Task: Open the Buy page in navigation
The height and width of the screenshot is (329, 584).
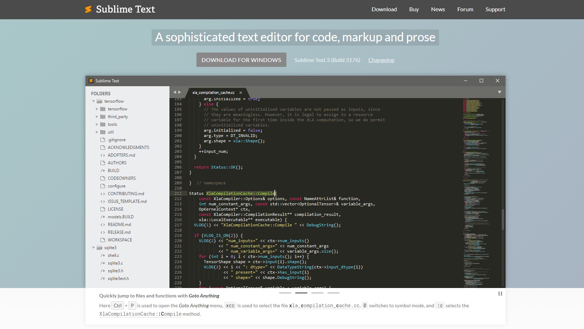Action: 414,9
